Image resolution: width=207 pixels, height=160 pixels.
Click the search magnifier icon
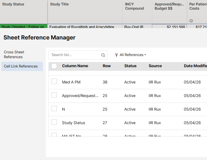pos(103,55)
